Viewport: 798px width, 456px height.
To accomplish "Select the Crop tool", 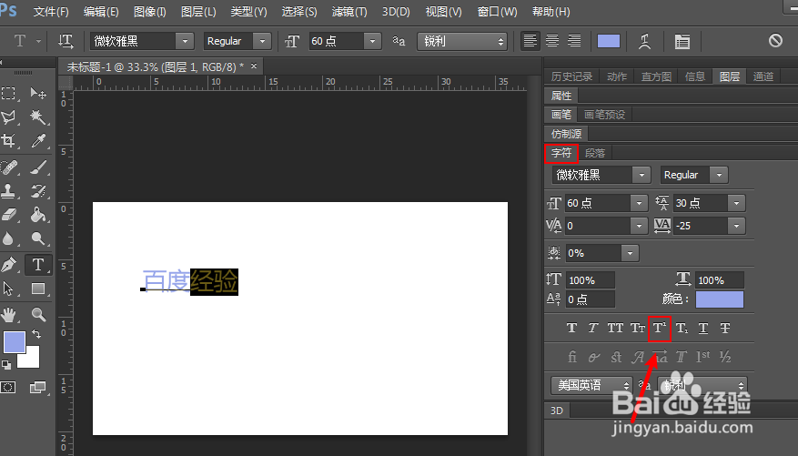I will 9,140.
